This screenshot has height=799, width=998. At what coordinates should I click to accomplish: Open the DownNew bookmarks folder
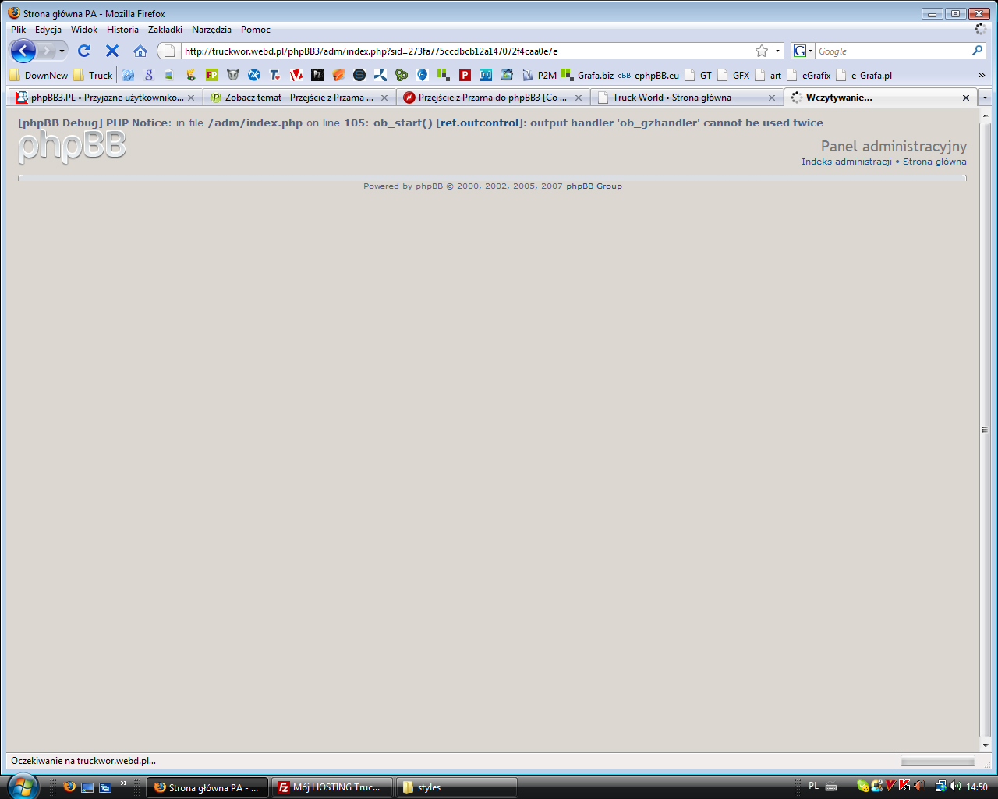tap(39, 76)
